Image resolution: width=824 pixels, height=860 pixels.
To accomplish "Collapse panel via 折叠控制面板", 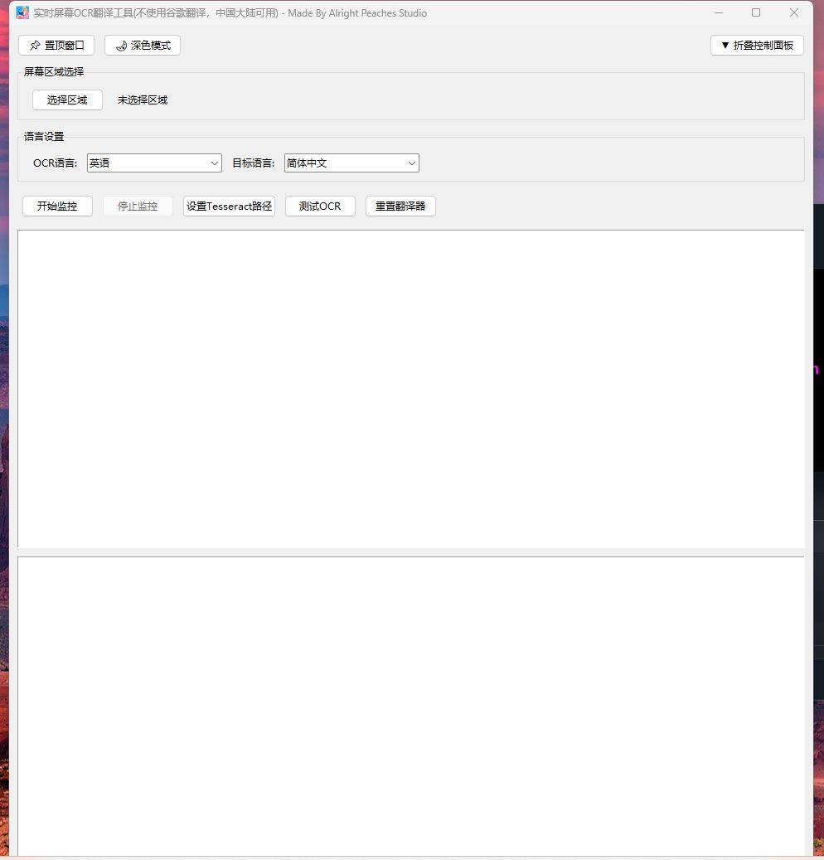I will (757, 46).
